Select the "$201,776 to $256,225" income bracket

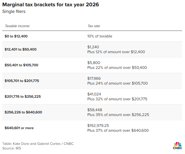click(23, 97)
